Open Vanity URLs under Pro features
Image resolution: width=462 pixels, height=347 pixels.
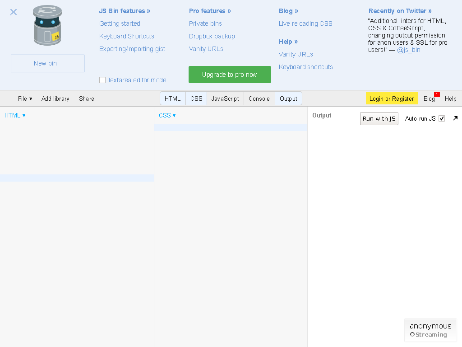(206, 49)
